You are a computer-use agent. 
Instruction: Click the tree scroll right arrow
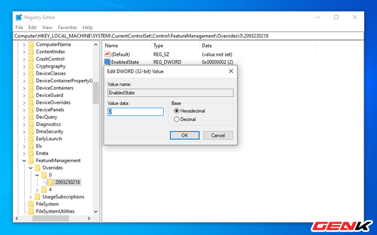tap(89, 218)
